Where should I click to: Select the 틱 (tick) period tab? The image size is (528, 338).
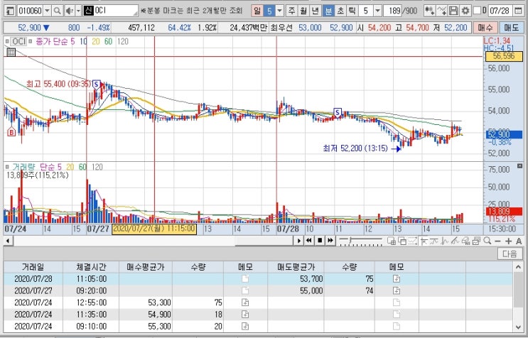click(x=352, y=11)
